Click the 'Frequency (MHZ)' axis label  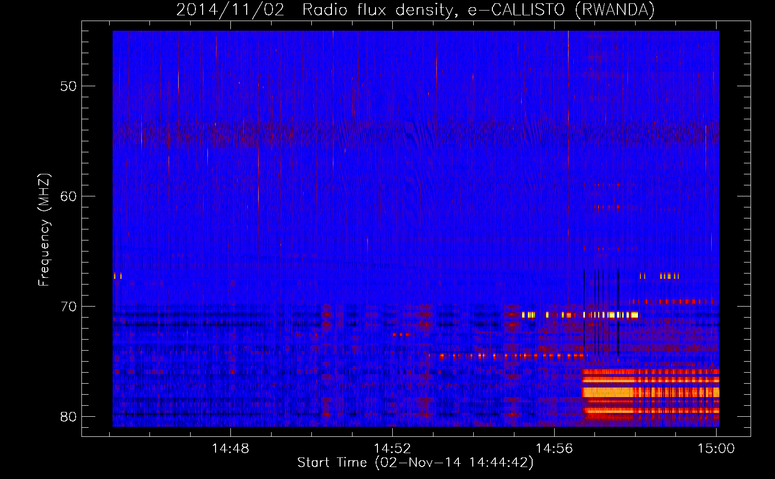coord(44,230)
